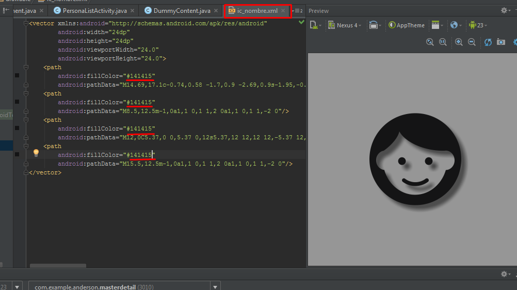Set preview to 100% actual size

pos(442,42)
